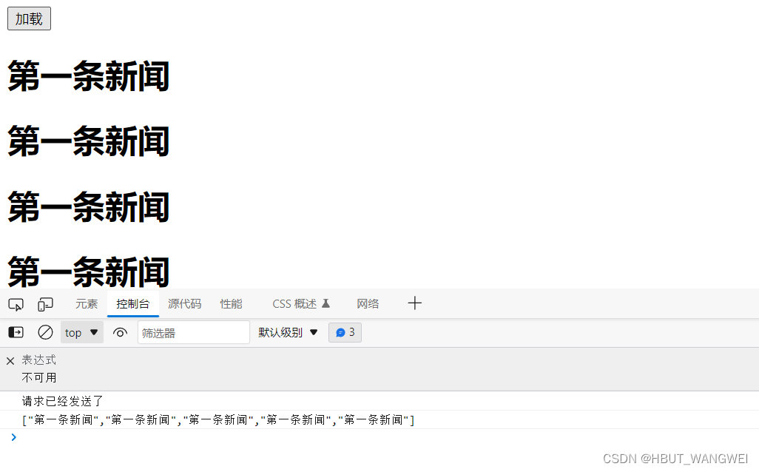
Task: Click the 加载 button
Action: (x=29, y=19)
